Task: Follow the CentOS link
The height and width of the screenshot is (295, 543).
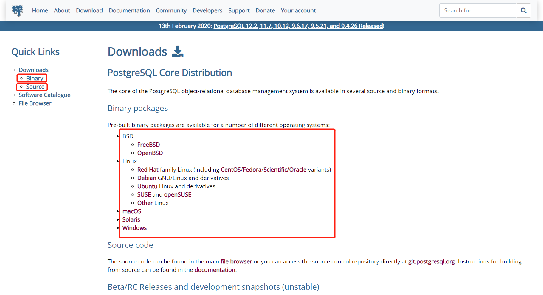Action: [x=231, y=170]
